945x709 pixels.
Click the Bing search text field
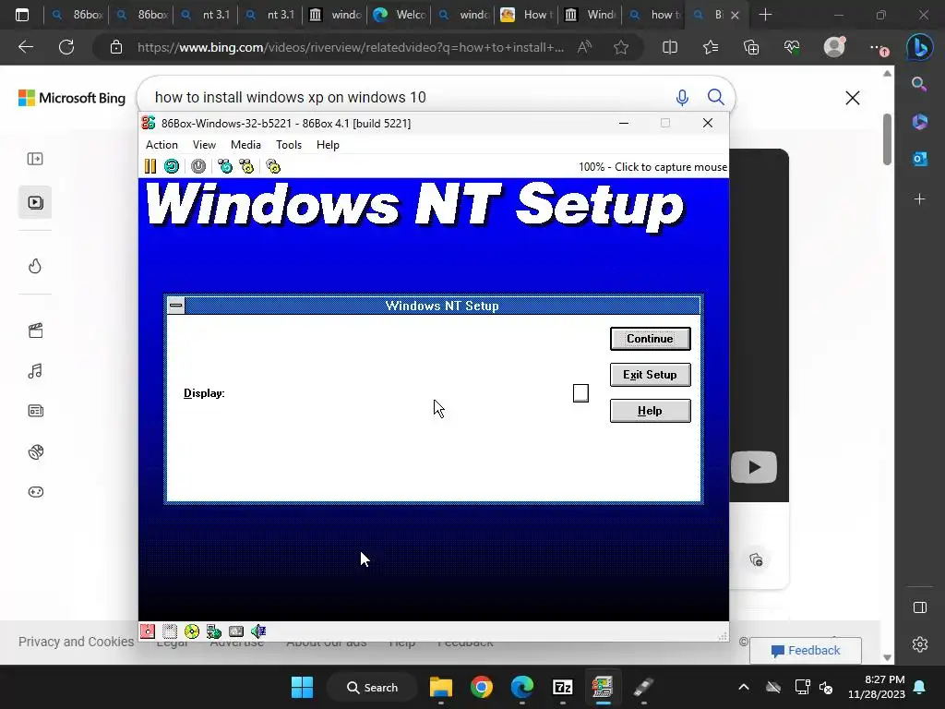(x=404, y=97)
